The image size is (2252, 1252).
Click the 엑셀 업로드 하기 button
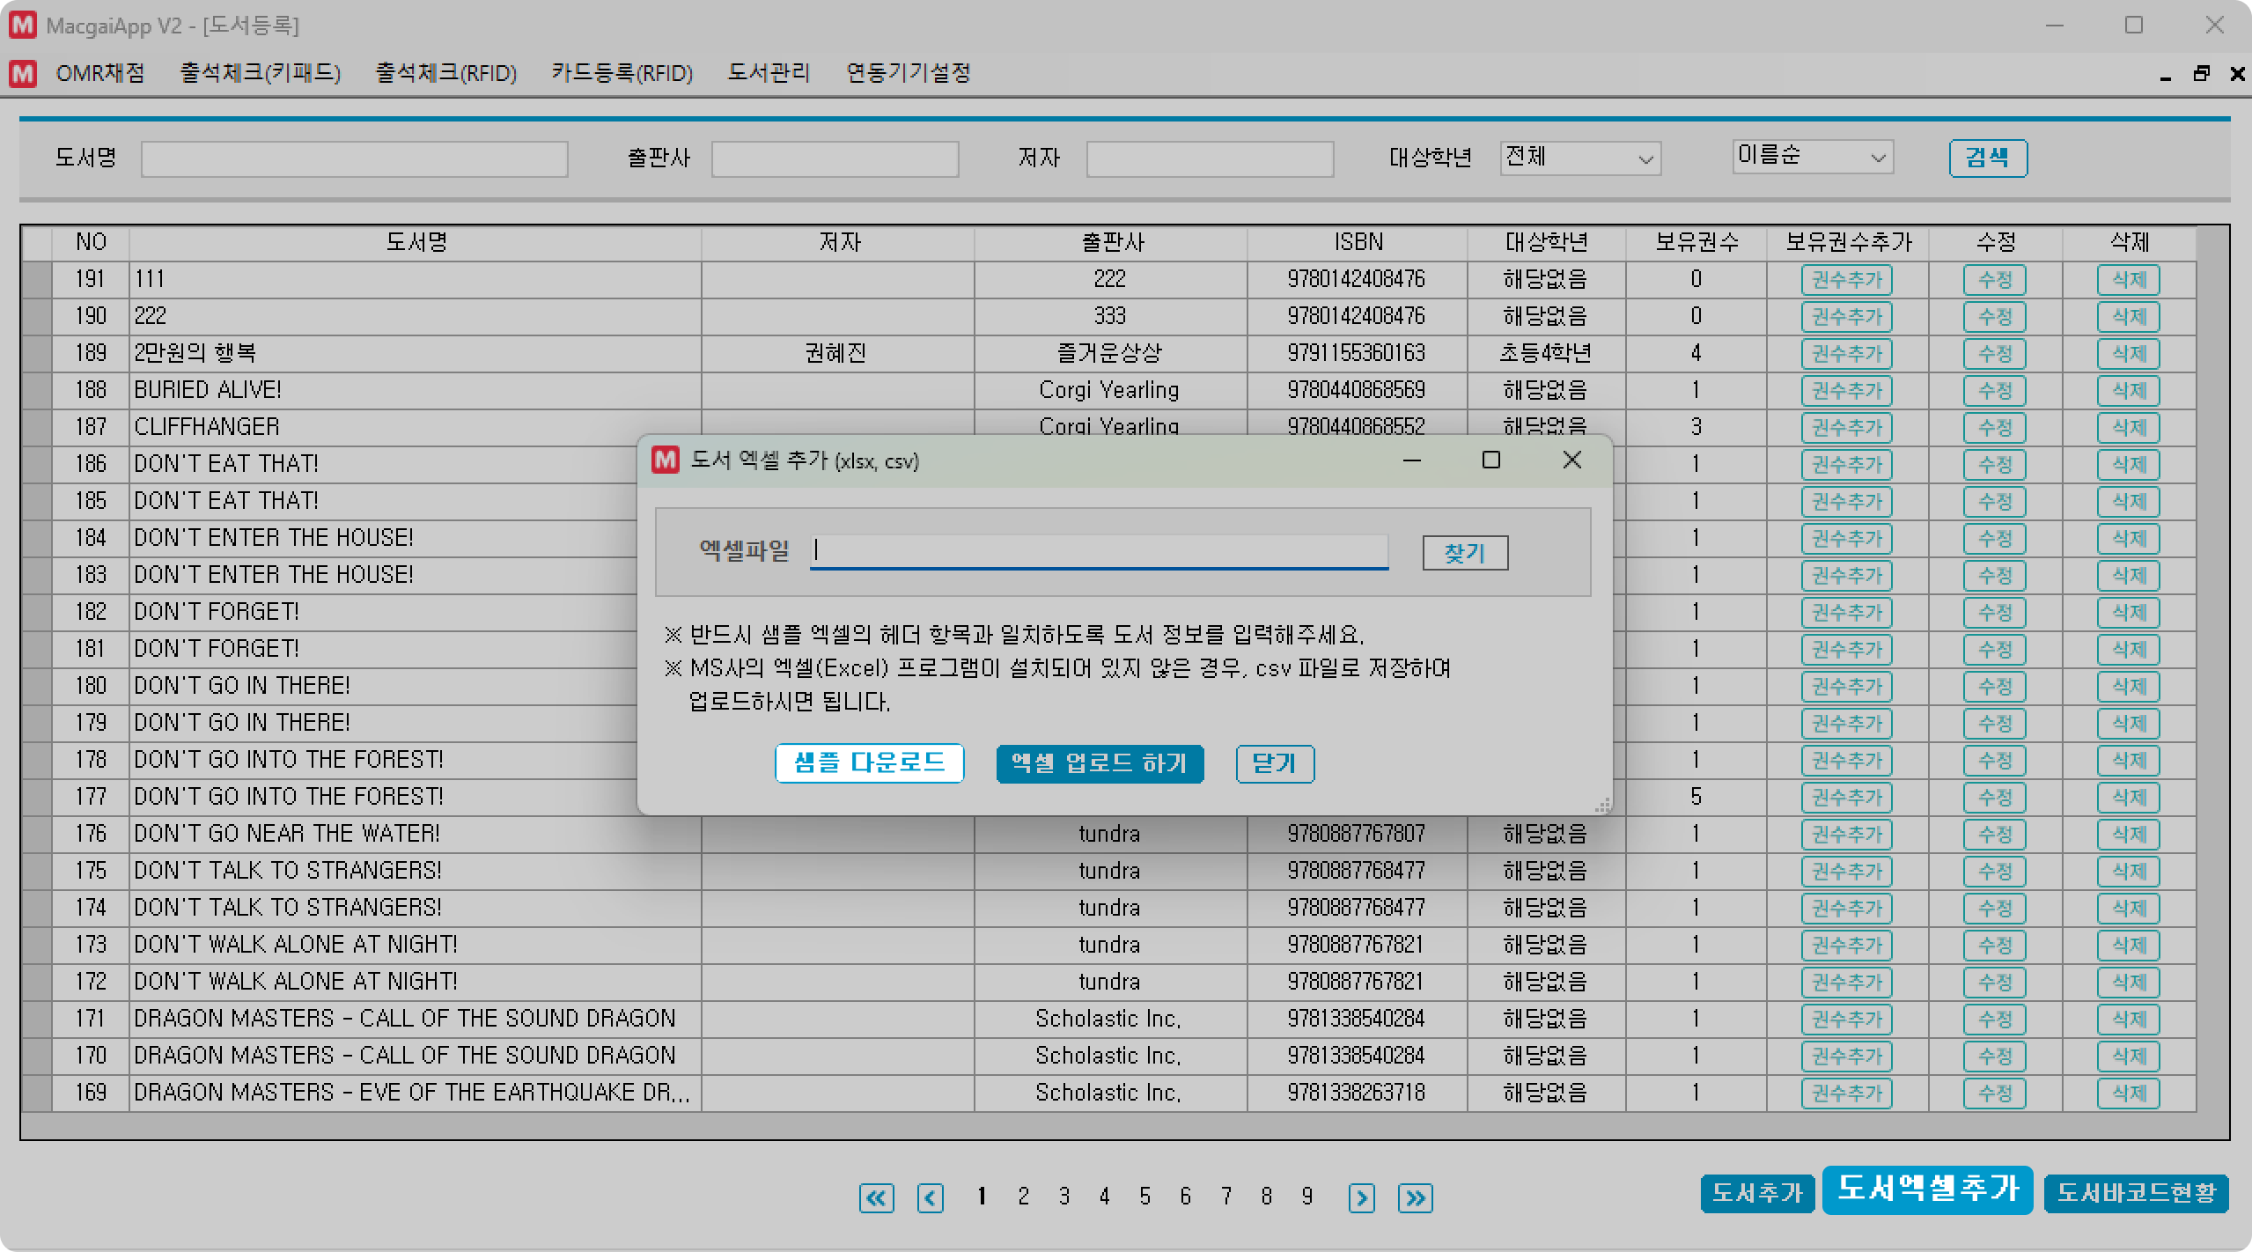click(x=1100, y=763)
